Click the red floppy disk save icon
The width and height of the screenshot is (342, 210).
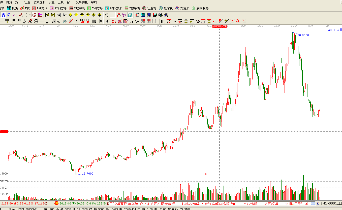point(154,15)
